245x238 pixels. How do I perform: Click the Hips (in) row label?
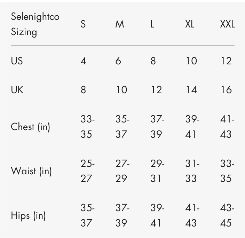coord(28,215)
